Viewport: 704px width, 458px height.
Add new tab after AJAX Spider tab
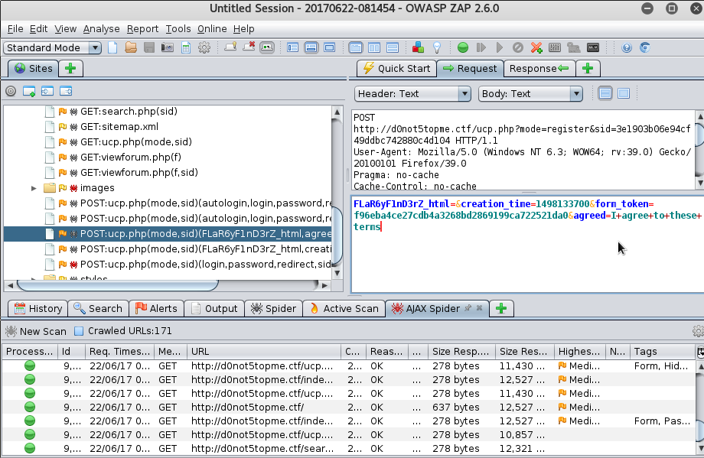pos(501,308)
